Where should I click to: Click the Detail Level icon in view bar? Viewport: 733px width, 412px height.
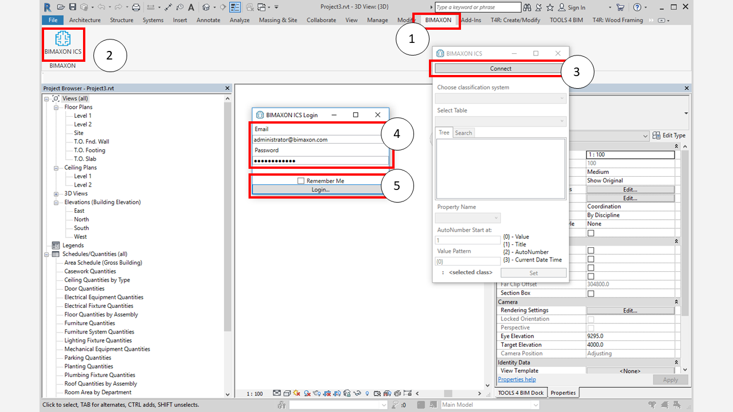click(277, 394)
